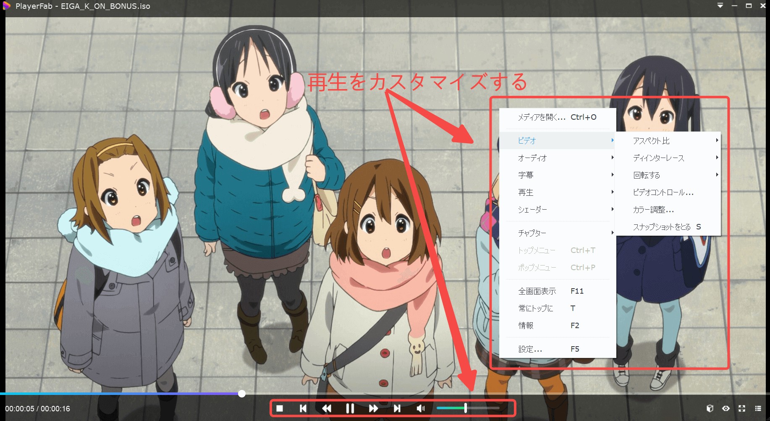Open ビデオコントロール... dialog
Screen dimensions: 770x421
pos(668,192)
